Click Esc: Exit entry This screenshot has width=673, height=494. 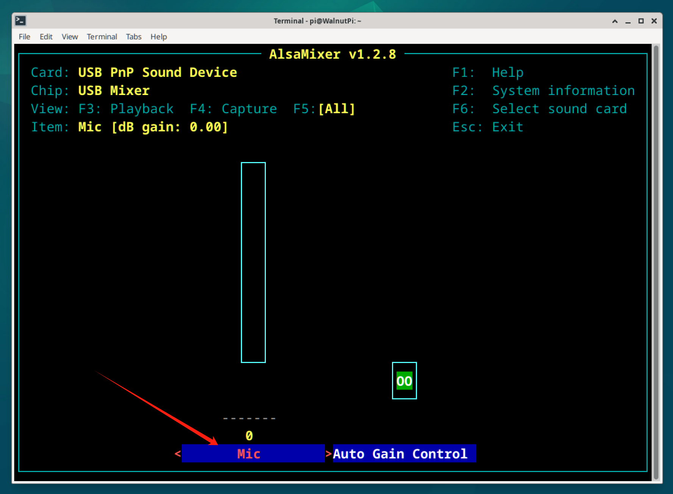pos(488,127)
